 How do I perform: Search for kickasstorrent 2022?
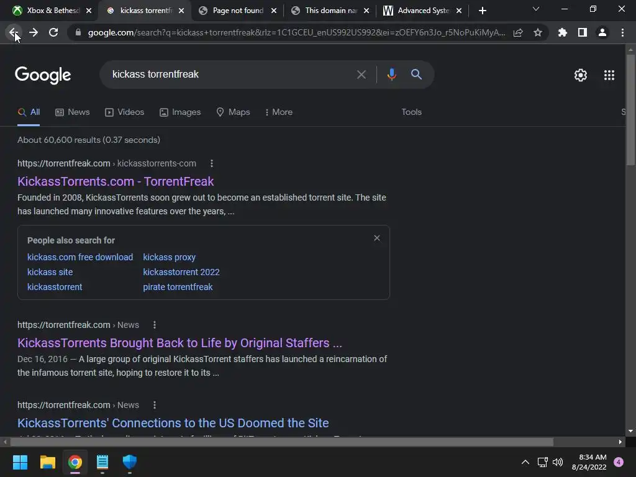point(181,272)
